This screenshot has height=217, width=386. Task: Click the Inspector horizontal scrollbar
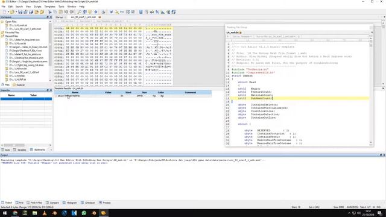26,145
